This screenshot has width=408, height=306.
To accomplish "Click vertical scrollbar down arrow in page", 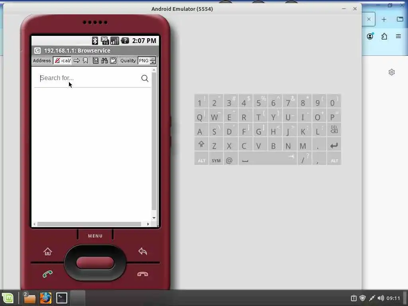I will click(154, 218).
